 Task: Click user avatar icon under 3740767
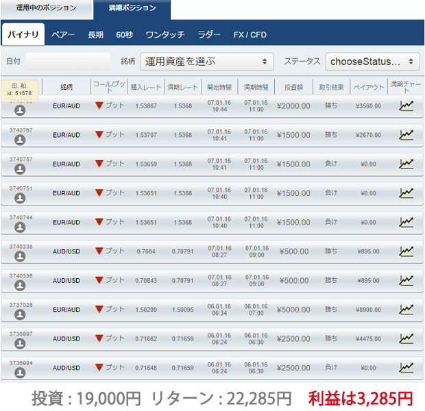tap(20, 140)
